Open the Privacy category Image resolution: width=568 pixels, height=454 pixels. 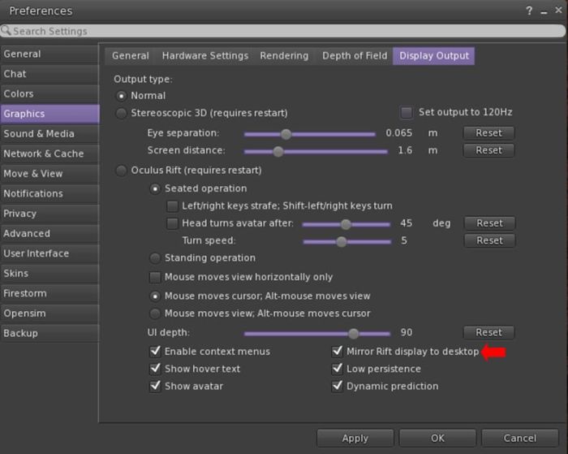pyautogui.click(x=49, y=214)
